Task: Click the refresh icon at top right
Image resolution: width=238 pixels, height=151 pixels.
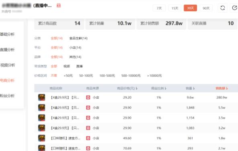Action: pyautogui.click(x=222, y=8)
